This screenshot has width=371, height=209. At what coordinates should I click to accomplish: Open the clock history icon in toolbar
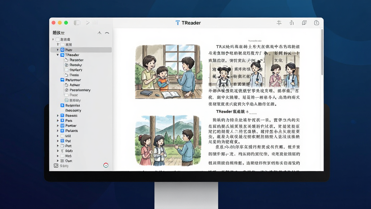coord(317,23)
